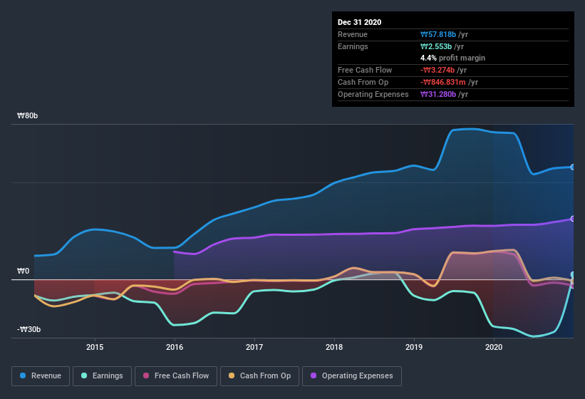Click the 4.4% profit margin text
This screenshot has height=399, width=585.
(453, 58)
